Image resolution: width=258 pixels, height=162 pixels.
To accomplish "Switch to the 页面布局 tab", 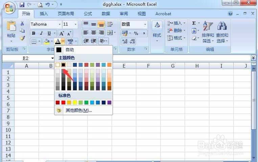I will (66, 14).
